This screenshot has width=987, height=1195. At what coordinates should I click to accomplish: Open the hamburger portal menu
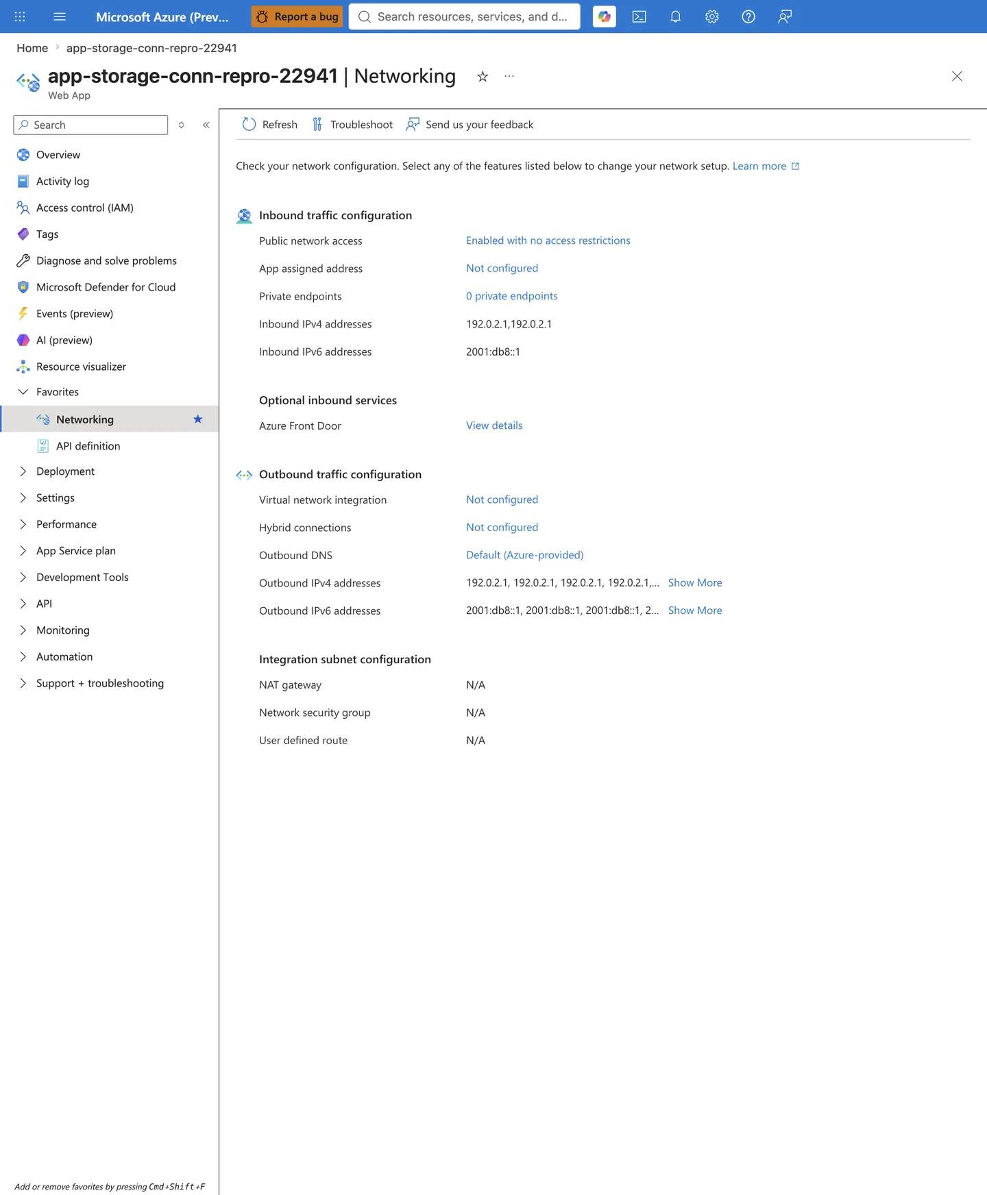pyautogui.click(x=60, y=16)
